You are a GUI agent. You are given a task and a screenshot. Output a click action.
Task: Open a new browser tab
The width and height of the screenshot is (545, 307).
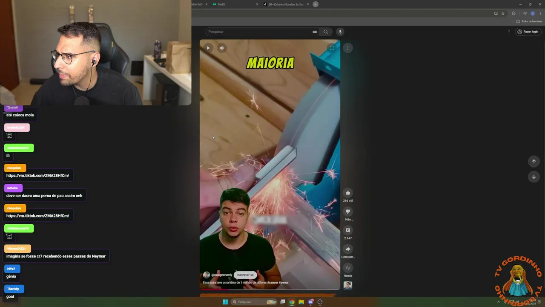pos(316,4)
